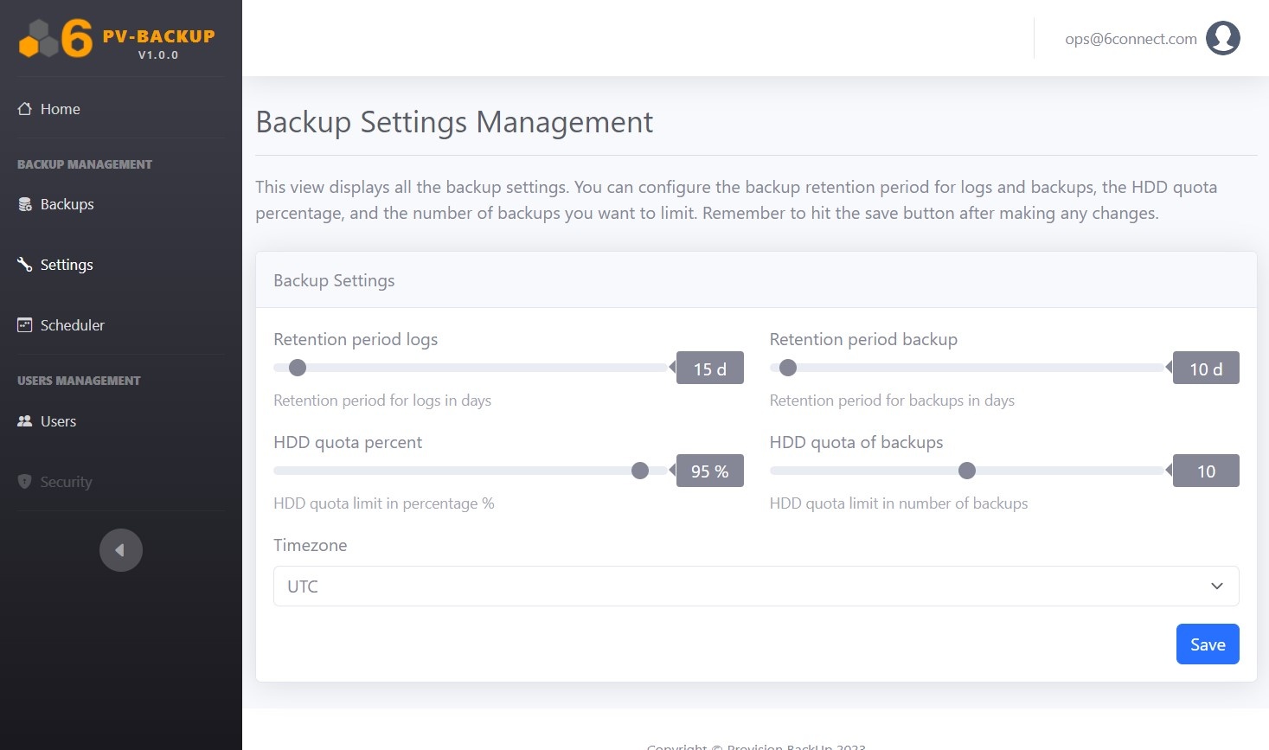
Task: Open the user profile avatar icon
Action: [x=1222, y=38]
